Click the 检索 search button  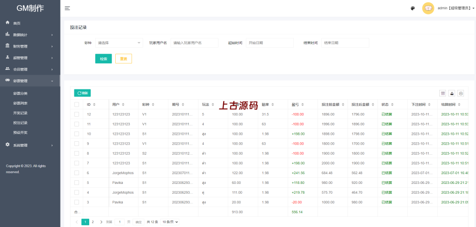click(104, 59)
